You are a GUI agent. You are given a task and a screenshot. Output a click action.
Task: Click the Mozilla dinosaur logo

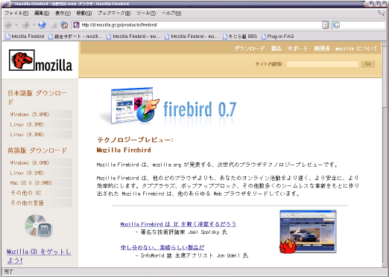[22, 60]
